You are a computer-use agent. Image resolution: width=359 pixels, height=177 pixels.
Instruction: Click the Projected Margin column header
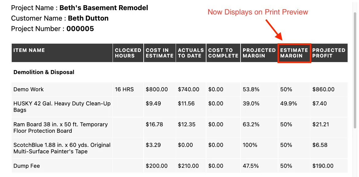point(259,53)
